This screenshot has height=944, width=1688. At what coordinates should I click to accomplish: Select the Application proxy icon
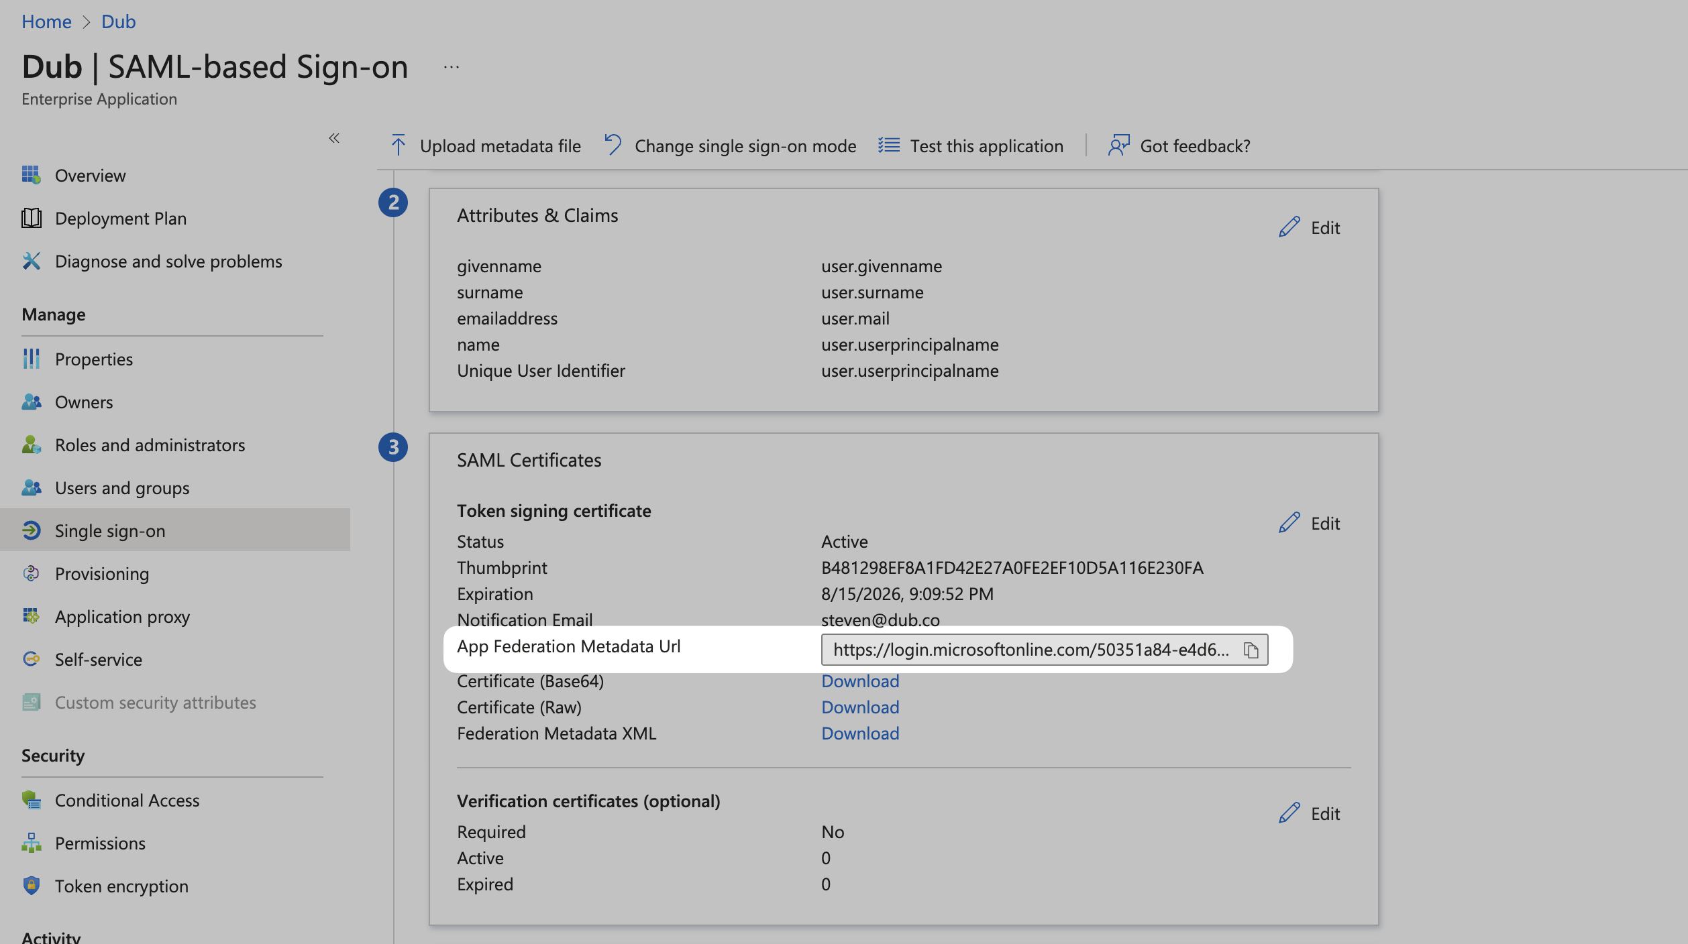tap(31, 616)
